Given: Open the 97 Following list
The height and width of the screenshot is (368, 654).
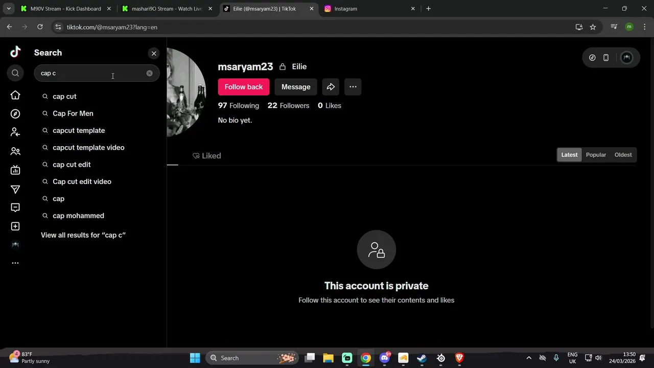Looking at the screenshot, I should point(239,105).
